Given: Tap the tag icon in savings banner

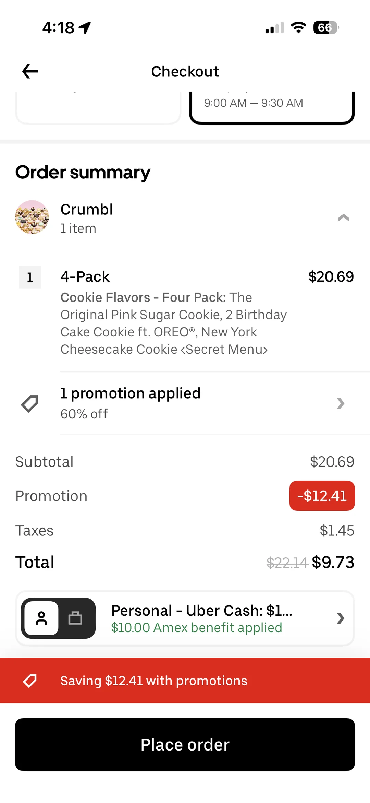Looking at the screenshot, I should coord(30,681).
